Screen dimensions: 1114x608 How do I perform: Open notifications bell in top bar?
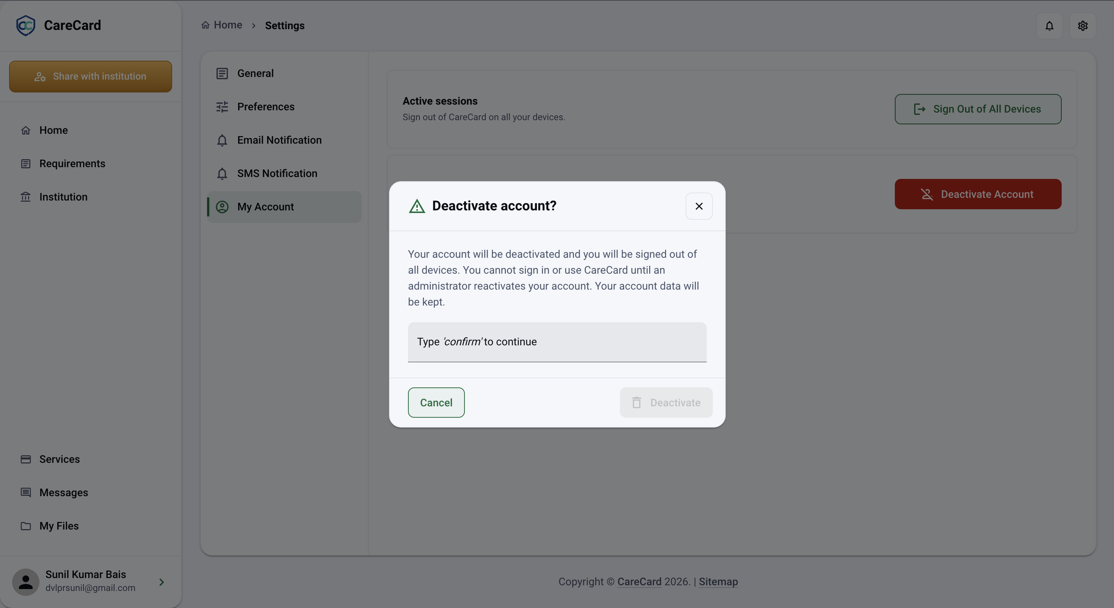(x=1049, y=26)
